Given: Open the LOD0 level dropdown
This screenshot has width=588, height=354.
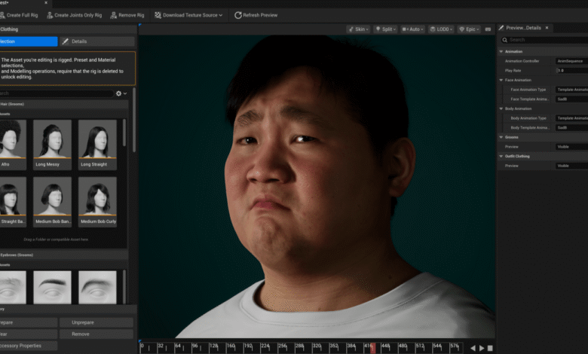Looking at the screenshot, I should [441, 29].
